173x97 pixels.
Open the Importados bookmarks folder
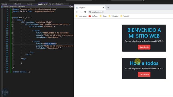(81, 16)
